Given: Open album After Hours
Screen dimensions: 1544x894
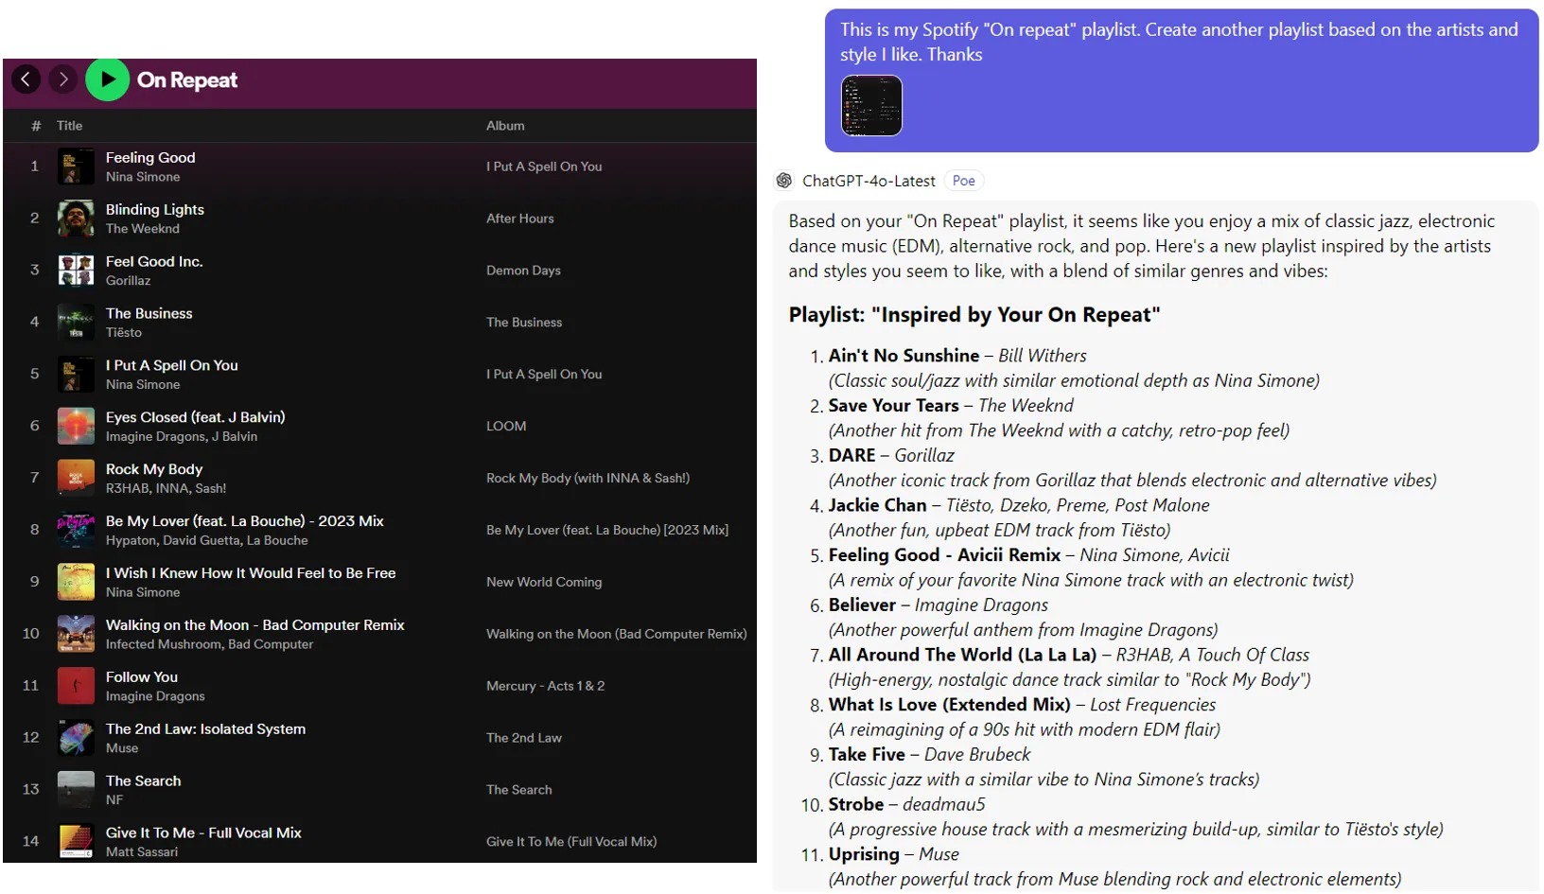Looking at the screenshot, I should point(520,219).
